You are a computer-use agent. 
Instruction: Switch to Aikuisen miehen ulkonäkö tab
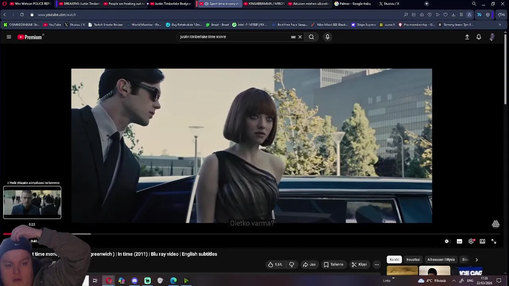click(x=309, y=4)
